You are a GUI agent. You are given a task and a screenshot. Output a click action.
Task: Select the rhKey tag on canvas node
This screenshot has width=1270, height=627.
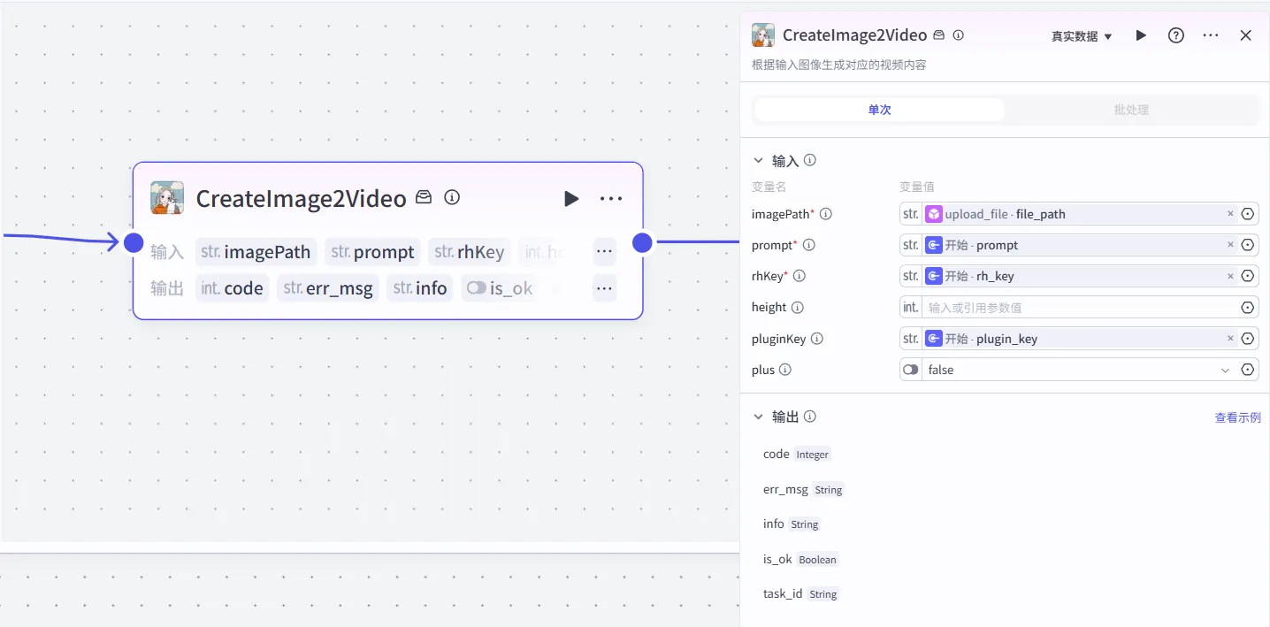(x=469, y=252)
